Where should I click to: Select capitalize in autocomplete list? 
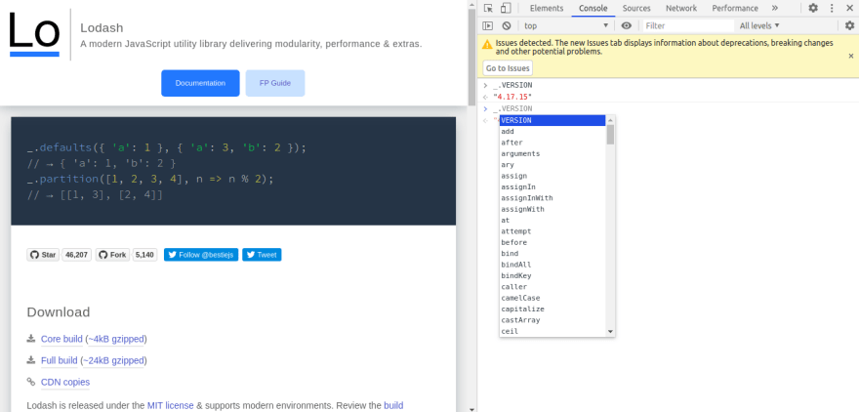pos(552,309)
